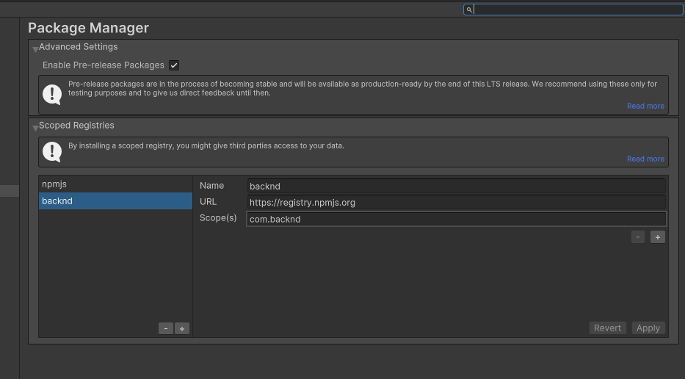
Task: Click into the Name field containing backnd
Action: click(455, 187)
